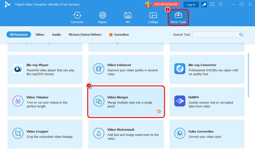Filter tools by Audio category

56,35
